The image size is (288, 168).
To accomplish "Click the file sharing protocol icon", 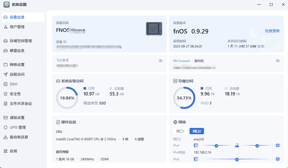I will (x=6, y=104).
